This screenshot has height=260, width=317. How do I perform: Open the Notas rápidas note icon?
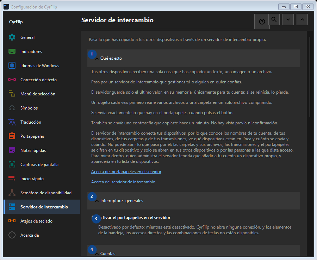(x=12, y=150)
